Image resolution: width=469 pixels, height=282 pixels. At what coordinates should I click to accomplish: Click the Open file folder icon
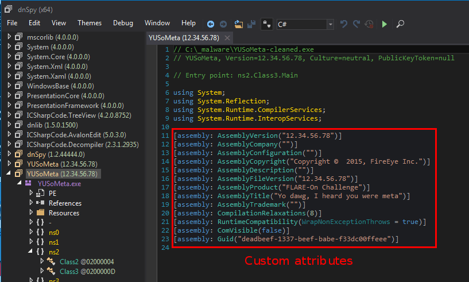pos(238,24)
